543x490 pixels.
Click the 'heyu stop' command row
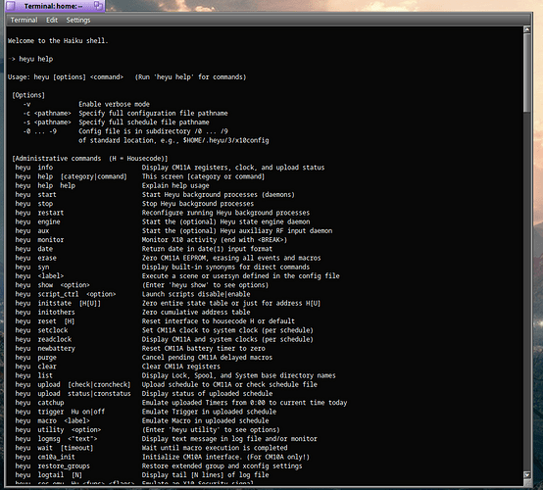pyautogui.click(x=134, y=204)
